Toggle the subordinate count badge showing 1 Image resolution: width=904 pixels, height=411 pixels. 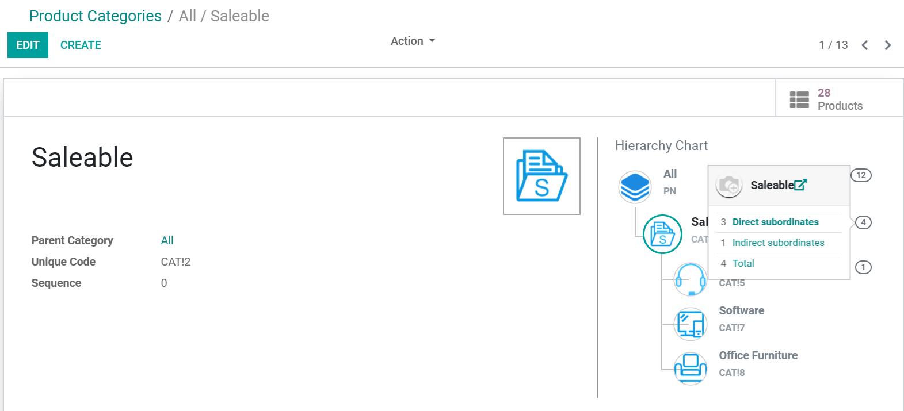coord(863,267)
